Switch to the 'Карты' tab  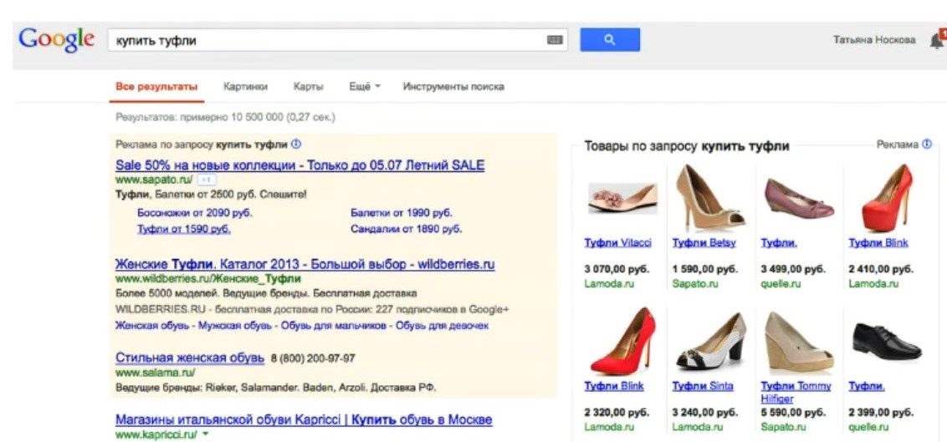pyautogui.click(x=308, y=87)
